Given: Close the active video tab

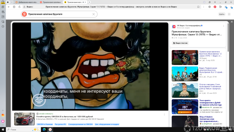Looking at the screenshot, I should pyautogui.click(x=85, y=2).
